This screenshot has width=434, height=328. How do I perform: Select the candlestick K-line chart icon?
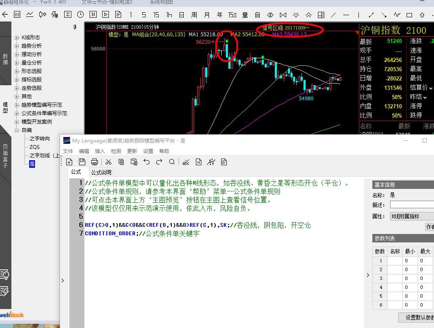[x=42, y=14]
